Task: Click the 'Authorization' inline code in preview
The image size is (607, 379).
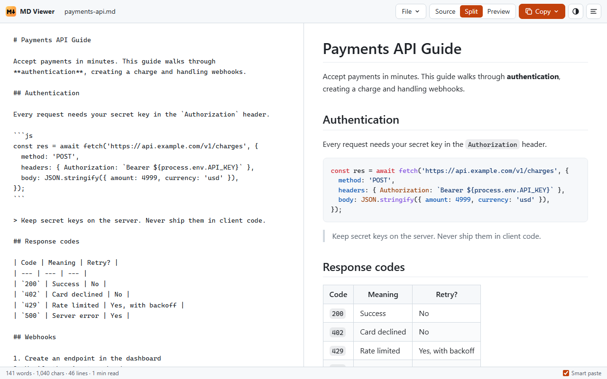Action: 493,144
